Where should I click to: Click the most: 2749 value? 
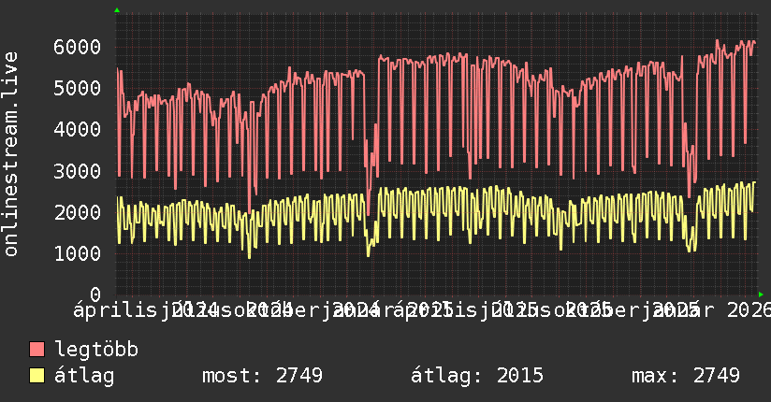tap(262, 376)
